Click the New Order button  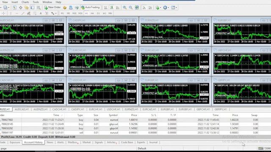pyautogui.click(x=53, y=8)
